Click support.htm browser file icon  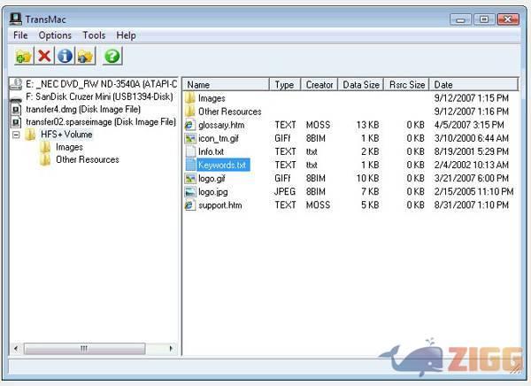(190, 205)
